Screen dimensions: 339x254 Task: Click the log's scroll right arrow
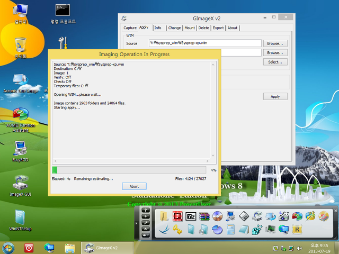[x=207, y=161]
